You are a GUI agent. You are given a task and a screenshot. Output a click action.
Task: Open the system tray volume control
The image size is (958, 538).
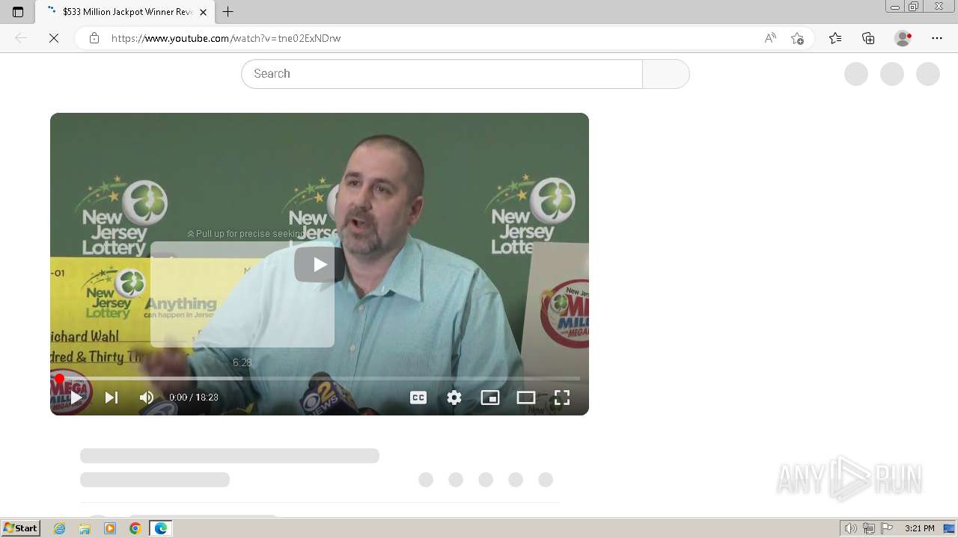(850, 528)
